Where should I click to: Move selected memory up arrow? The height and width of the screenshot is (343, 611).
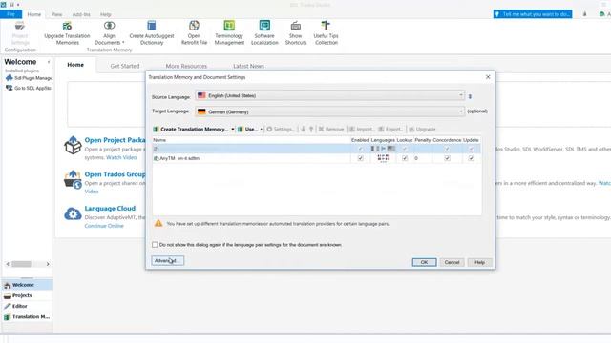[311, 130]
